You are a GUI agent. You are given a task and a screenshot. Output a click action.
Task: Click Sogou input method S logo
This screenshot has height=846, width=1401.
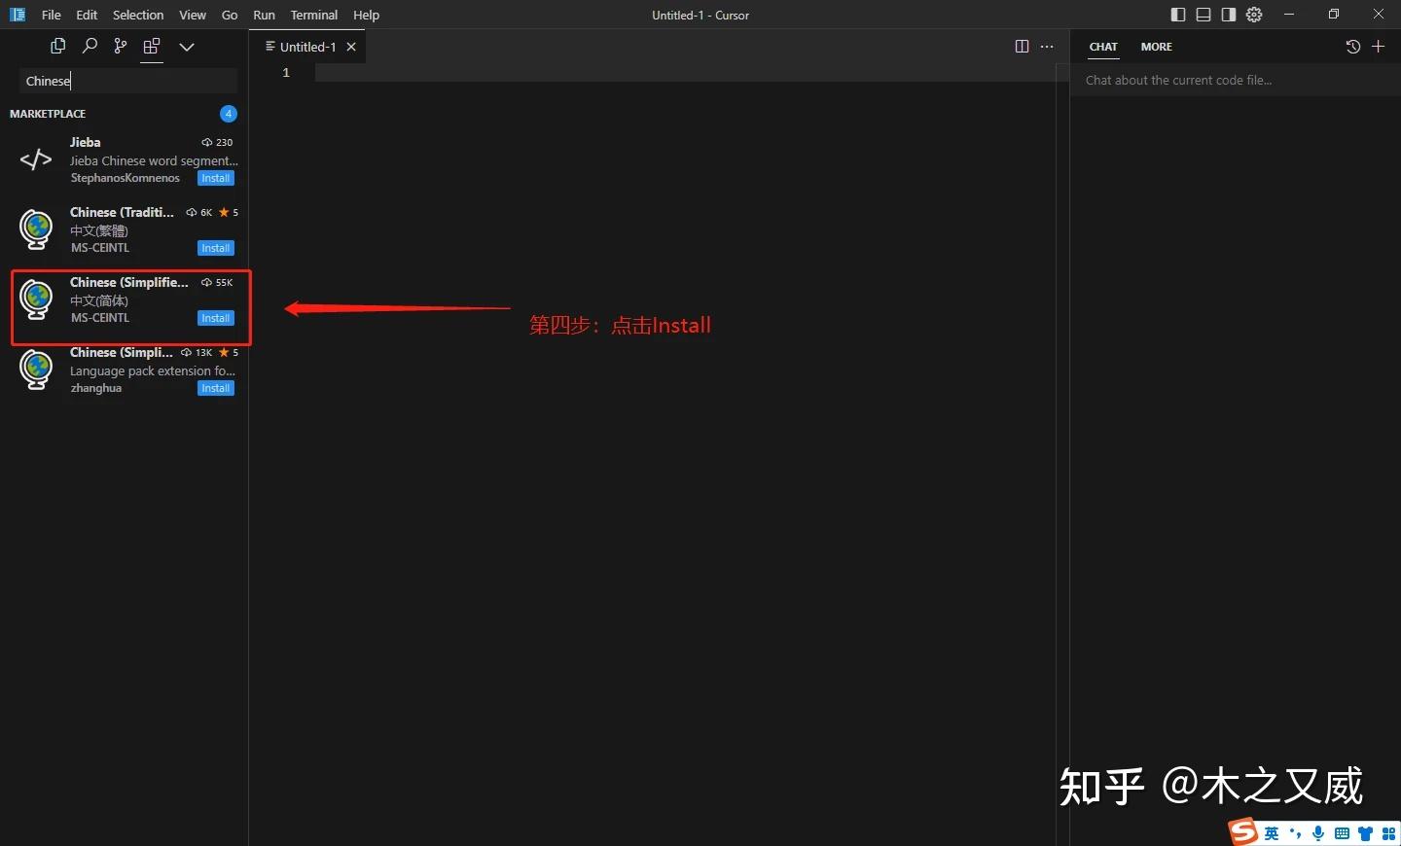click(x=1242, y=831)
